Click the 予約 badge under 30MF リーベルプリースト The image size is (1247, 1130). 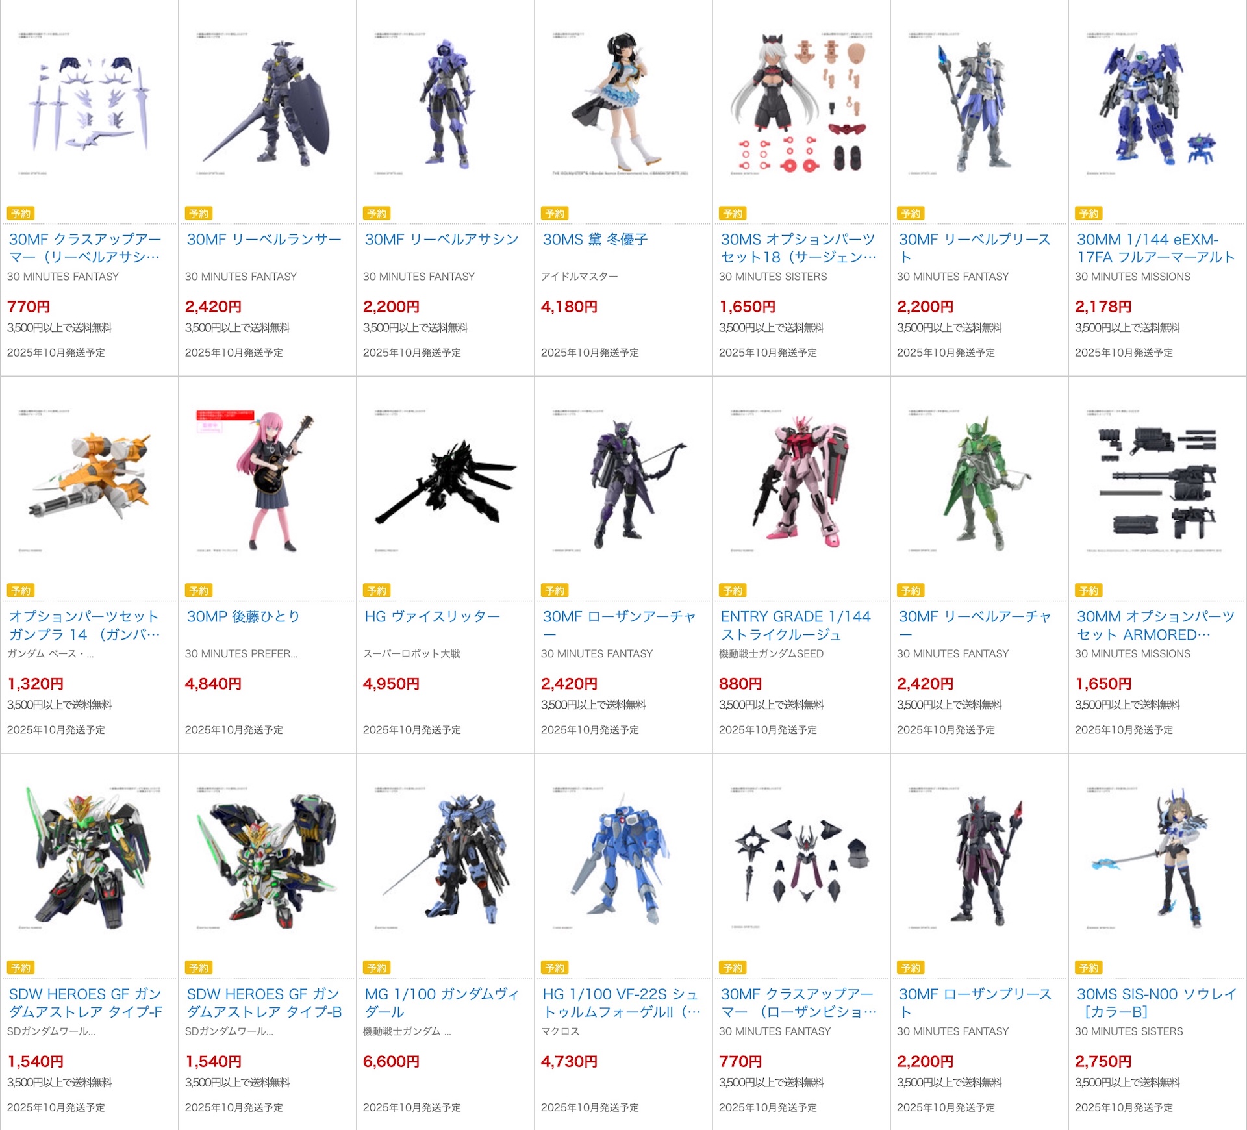(x=911, y=214)
